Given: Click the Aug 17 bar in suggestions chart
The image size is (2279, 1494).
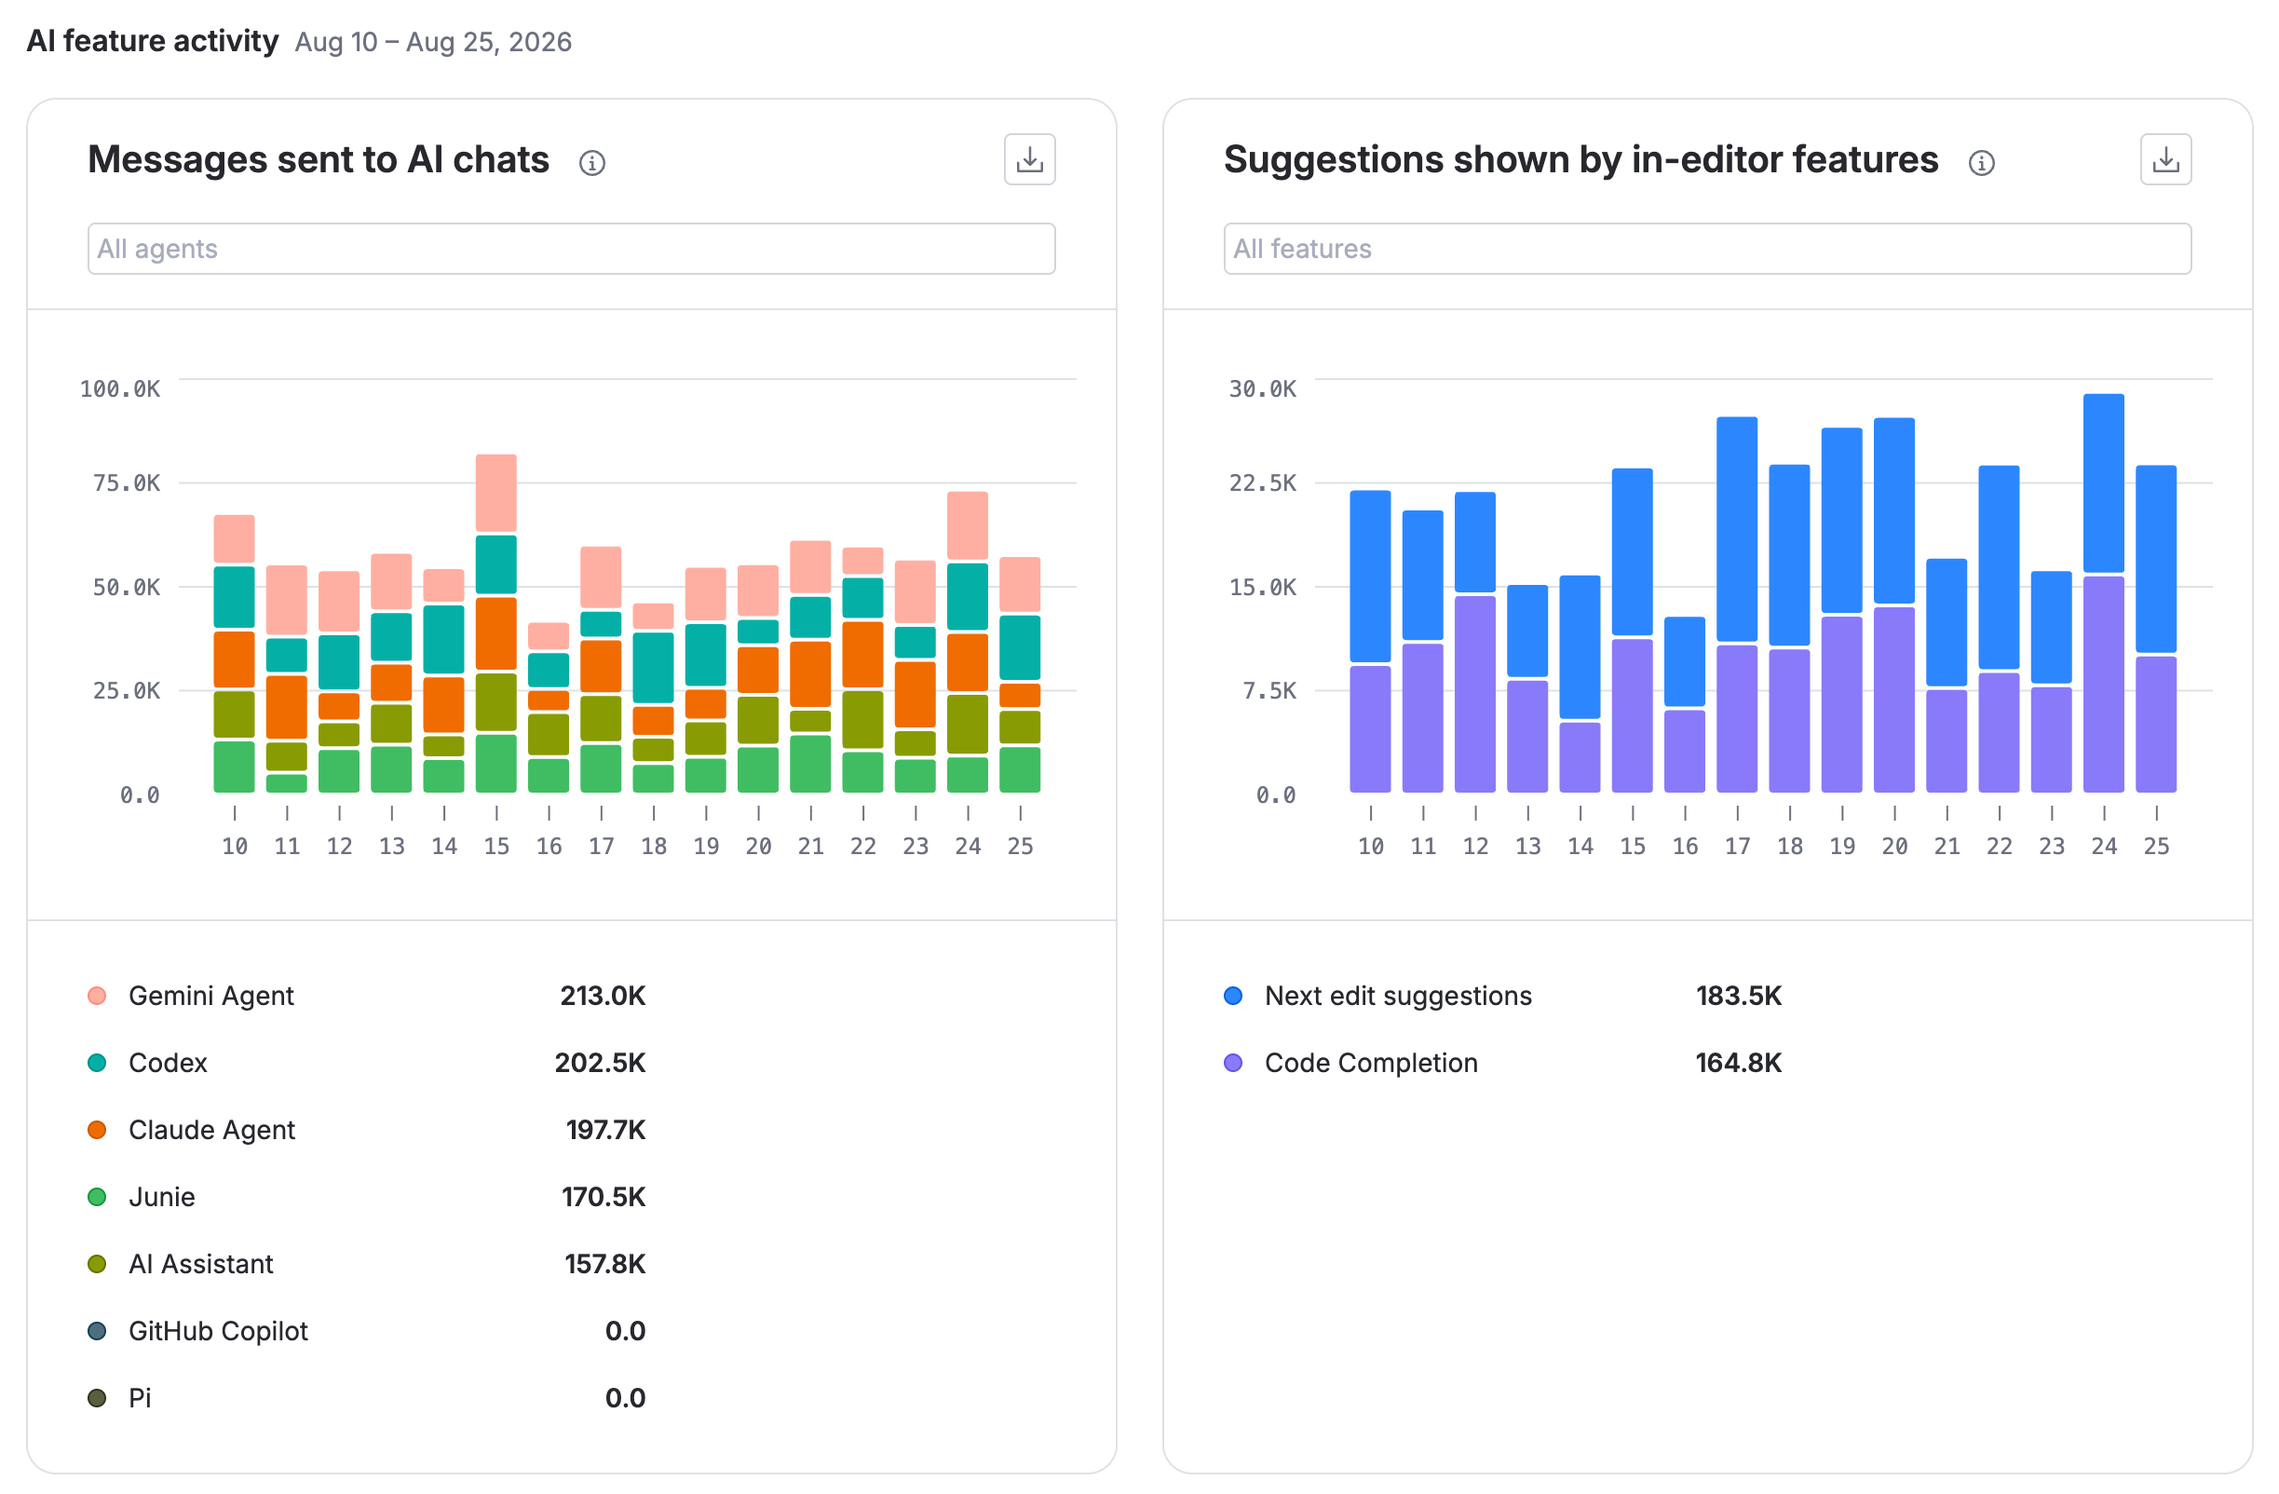Looking at the screenshot, I should coord(1737,604).
